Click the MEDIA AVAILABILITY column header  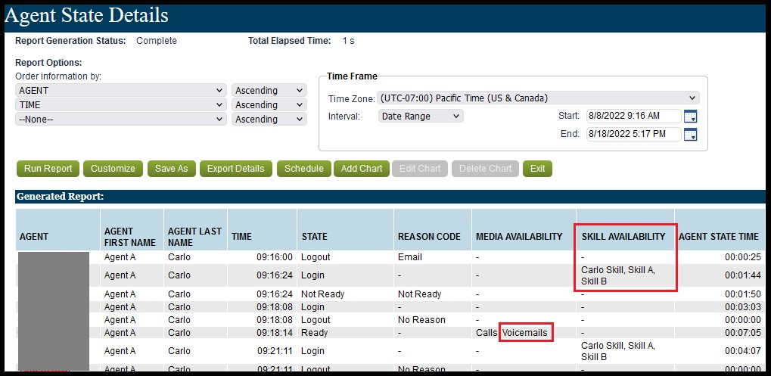click(x=524, y=229)
